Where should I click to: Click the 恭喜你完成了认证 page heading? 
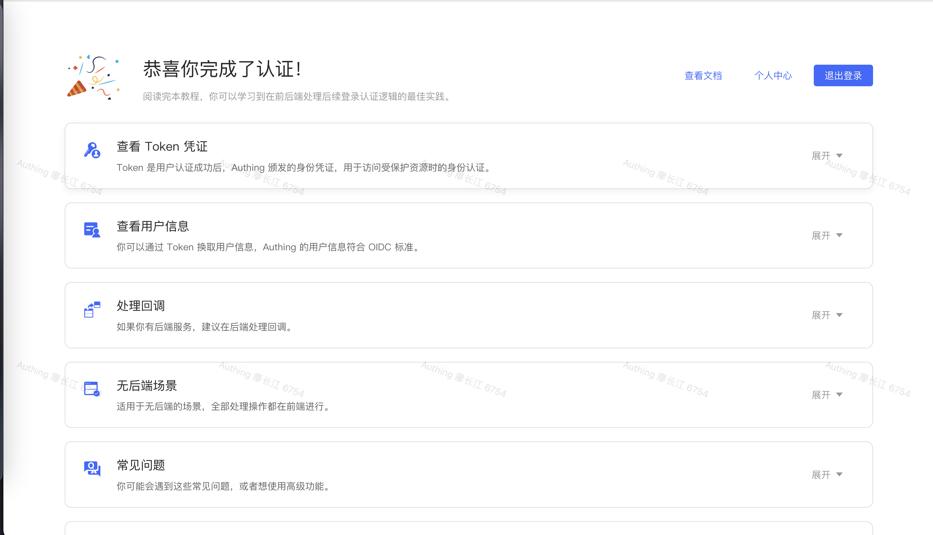coord(222,69)
